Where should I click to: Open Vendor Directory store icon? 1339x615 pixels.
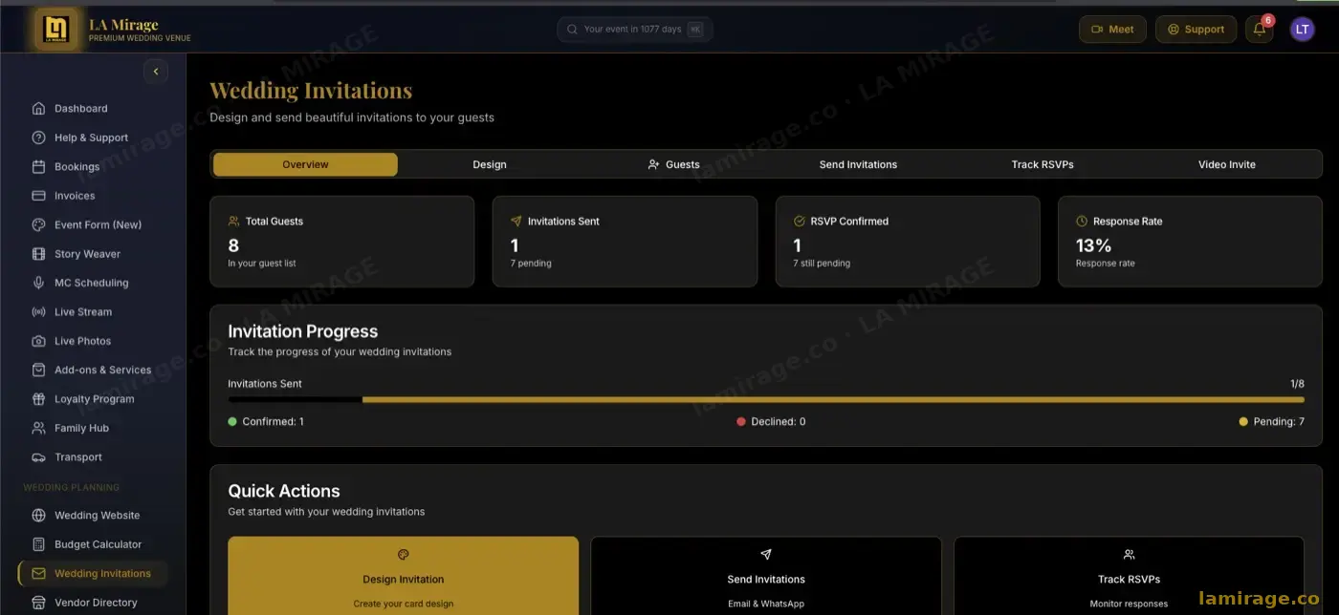tap(38, 603)
